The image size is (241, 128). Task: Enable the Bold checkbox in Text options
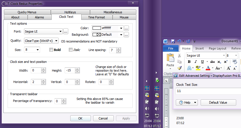click(x=51, y=50)
